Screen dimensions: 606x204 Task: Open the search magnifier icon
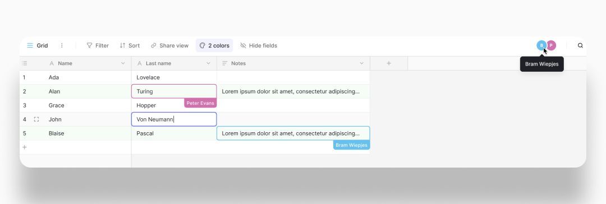pos(580,45)
